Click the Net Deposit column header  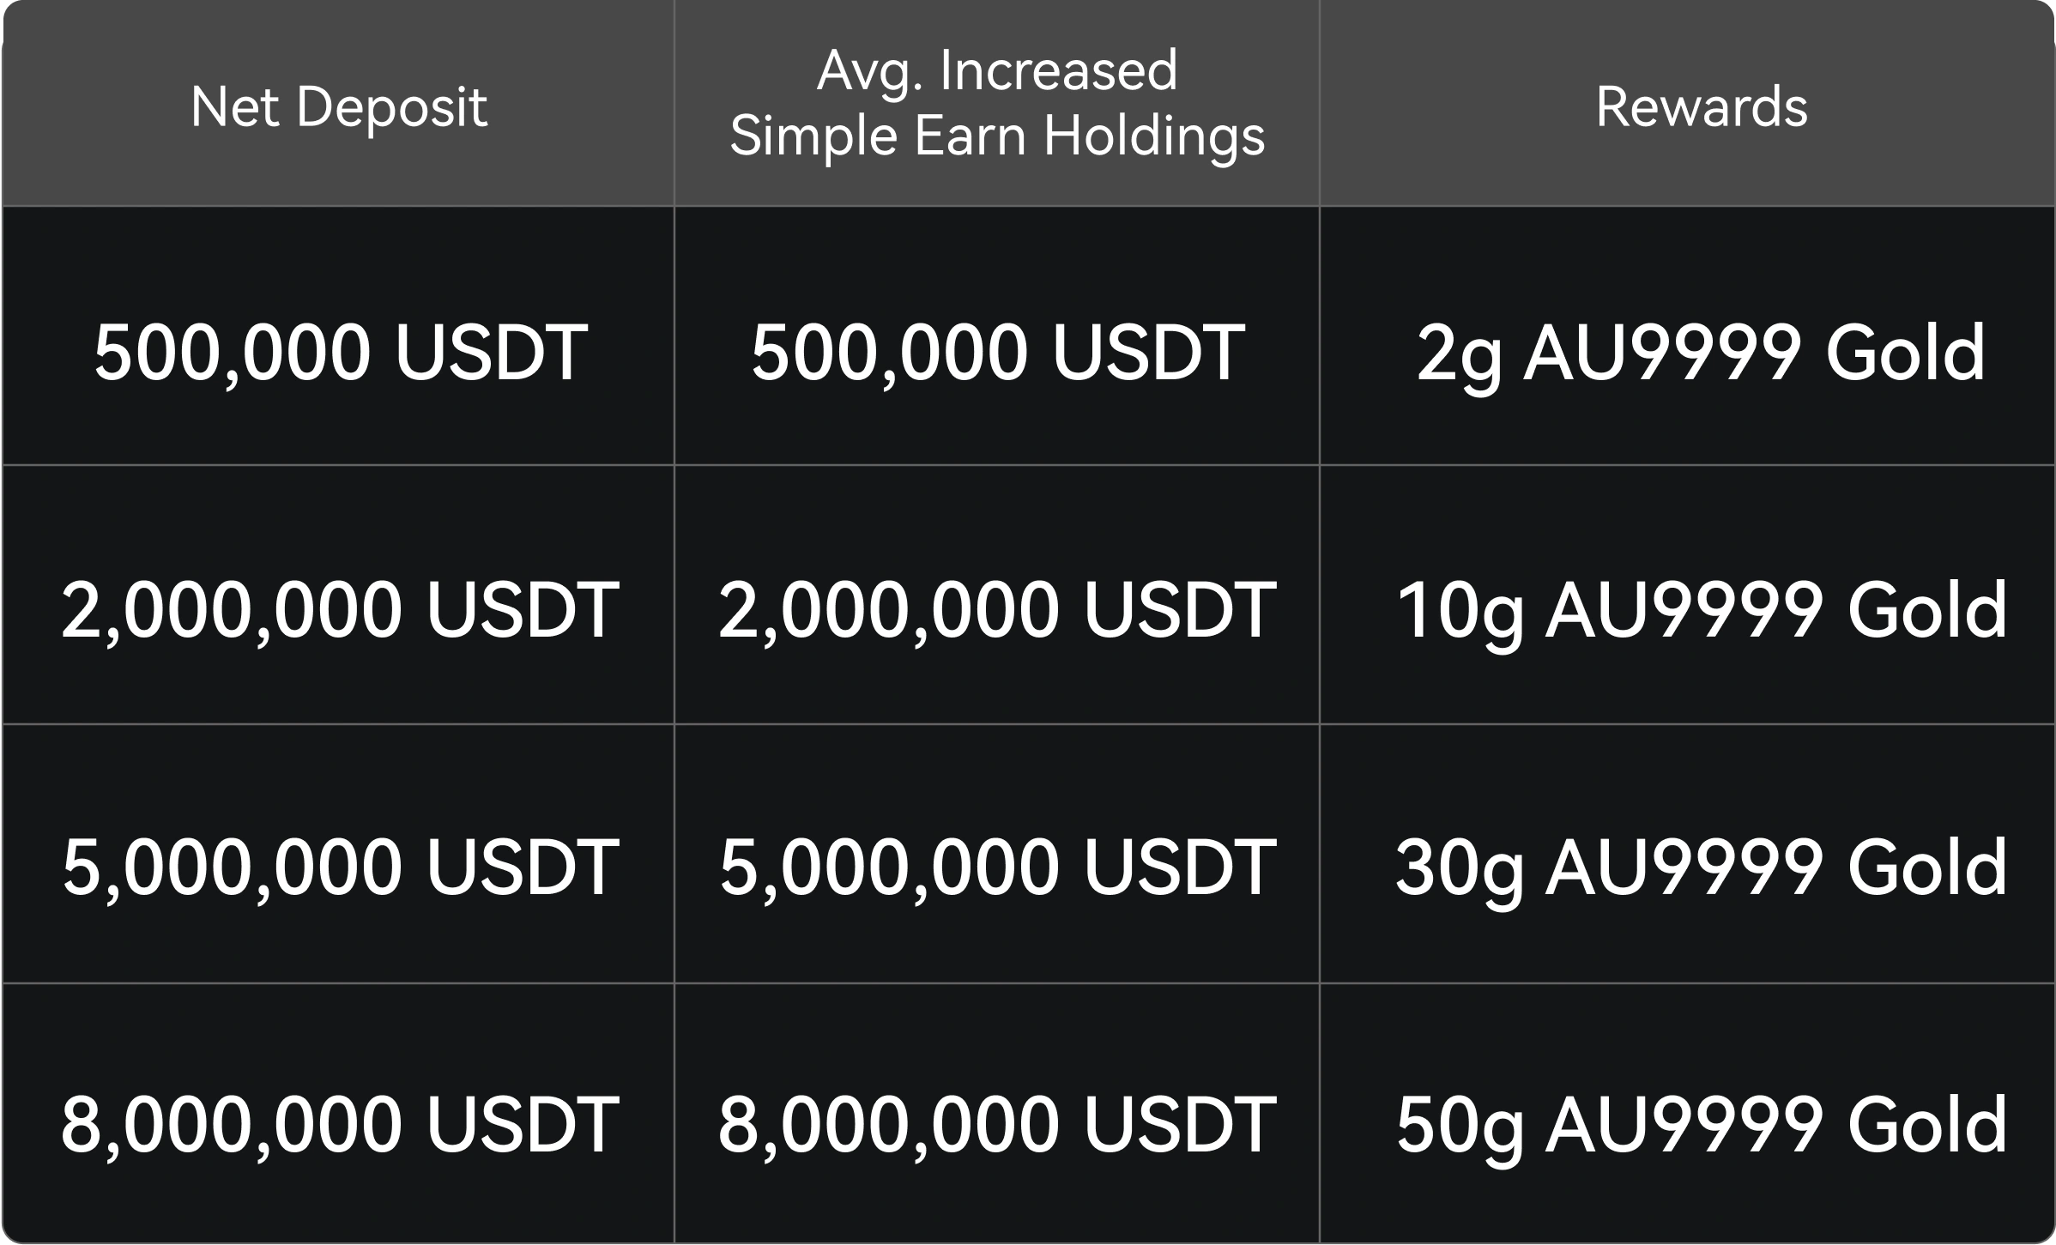(339, 107)
